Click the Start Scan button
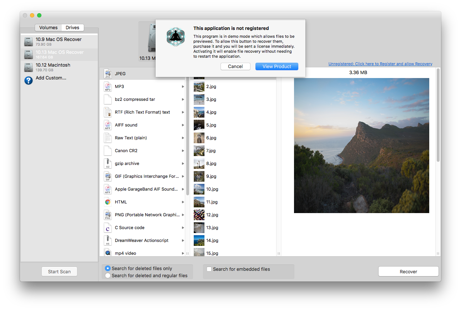461x310 pixels. [59, 272]
